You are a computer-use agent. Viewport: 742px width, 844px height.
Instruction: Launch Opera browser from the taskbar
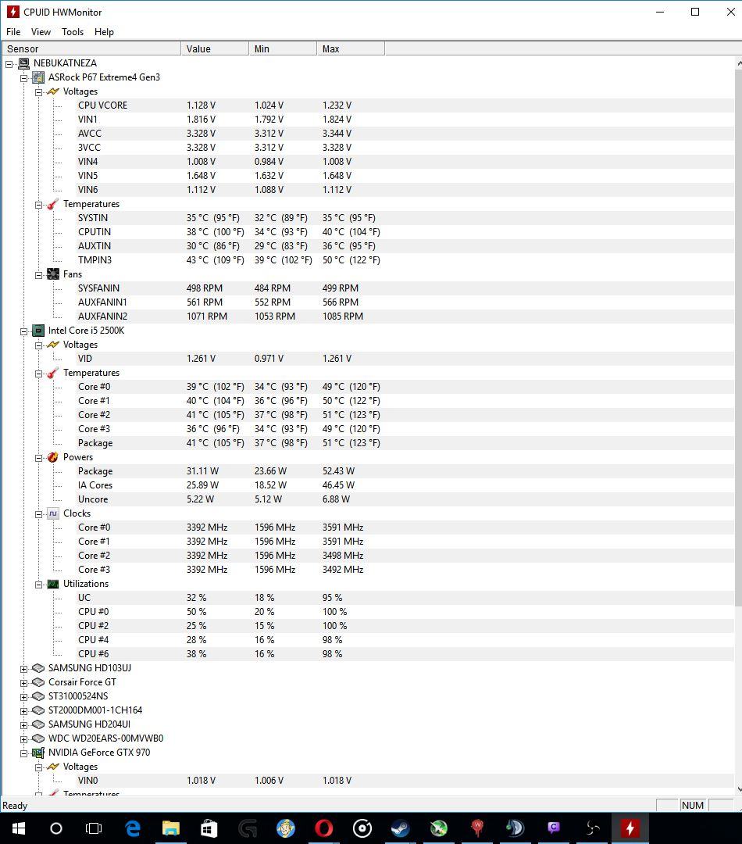(x=324, y=828)
